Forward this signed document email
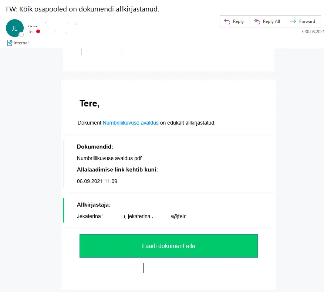Viewport: 324px width, 292px height. pyautogui.click(x=303, y=21)
